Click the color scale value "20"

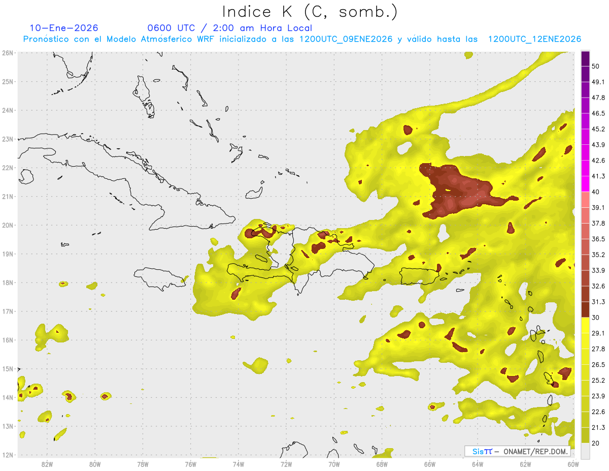pos(595,443)
